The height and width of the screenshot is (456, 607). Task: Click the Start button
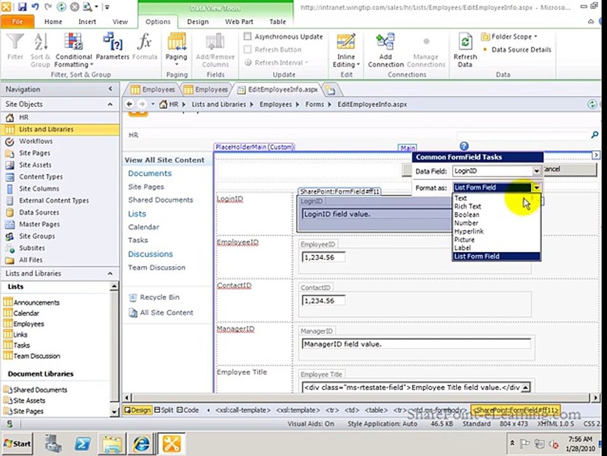(x=17, y=443)
